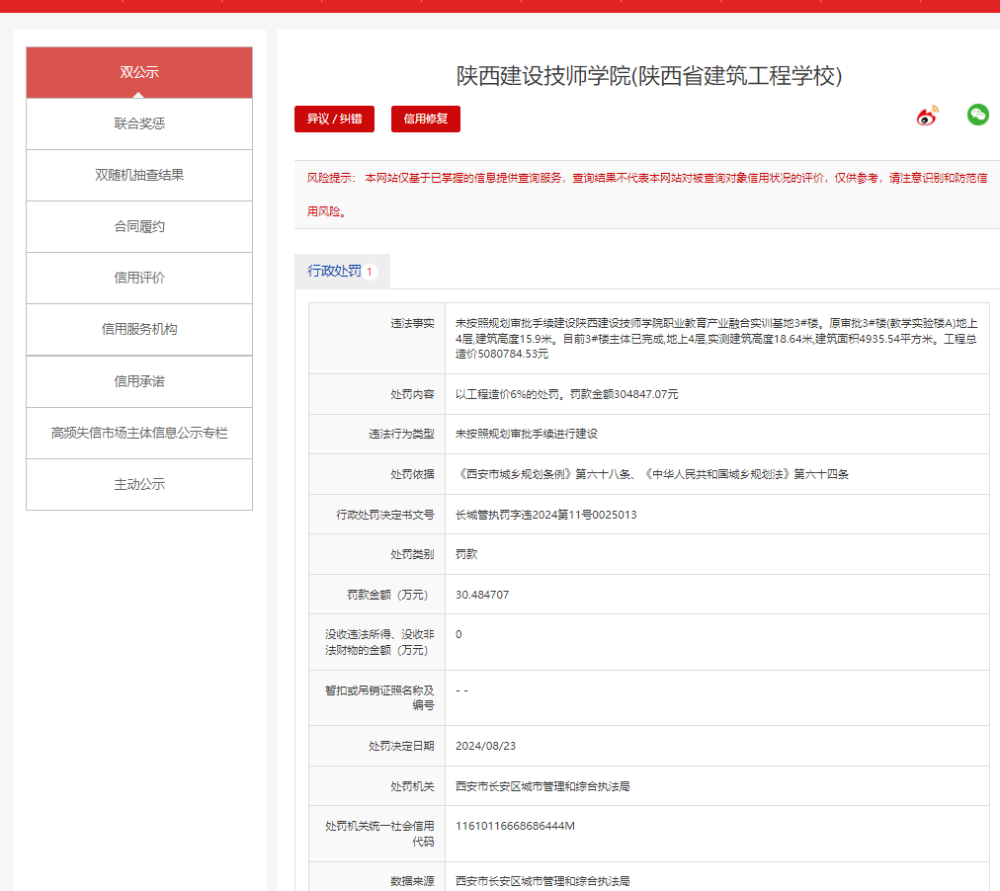
Task: Open the 信用服务机构 sidebar entry
Action: point(139,329)
